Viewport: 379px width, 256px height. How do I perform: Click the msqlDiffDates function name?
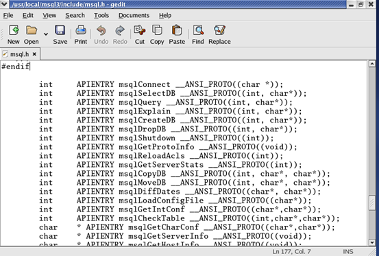[x=149, y=192]
